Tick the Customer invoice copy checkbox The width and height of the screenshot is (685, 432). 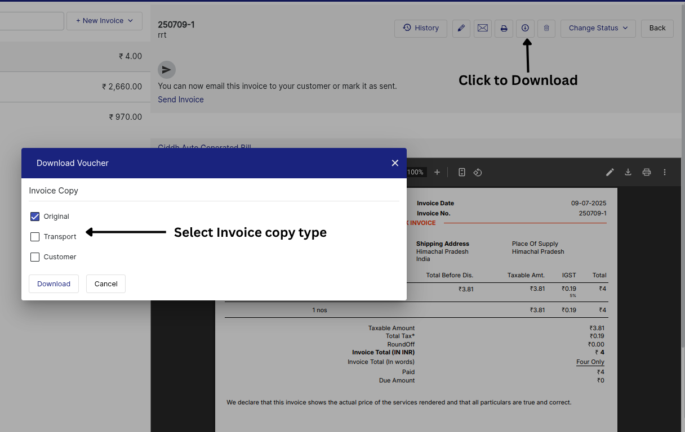tap(35, 257)
